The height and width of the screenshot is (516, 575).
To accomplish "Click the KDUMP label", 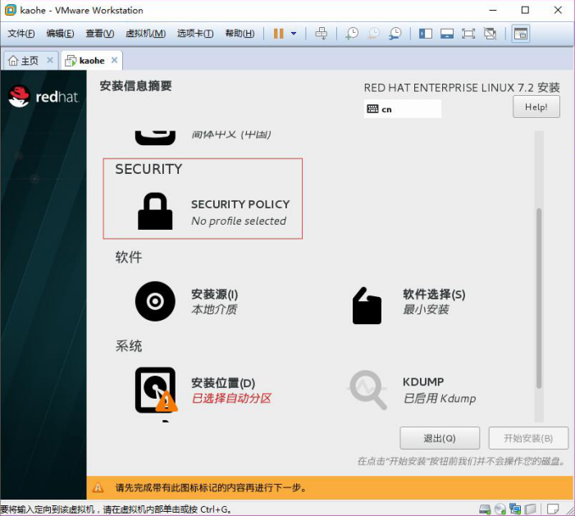I will pos(423,381).
